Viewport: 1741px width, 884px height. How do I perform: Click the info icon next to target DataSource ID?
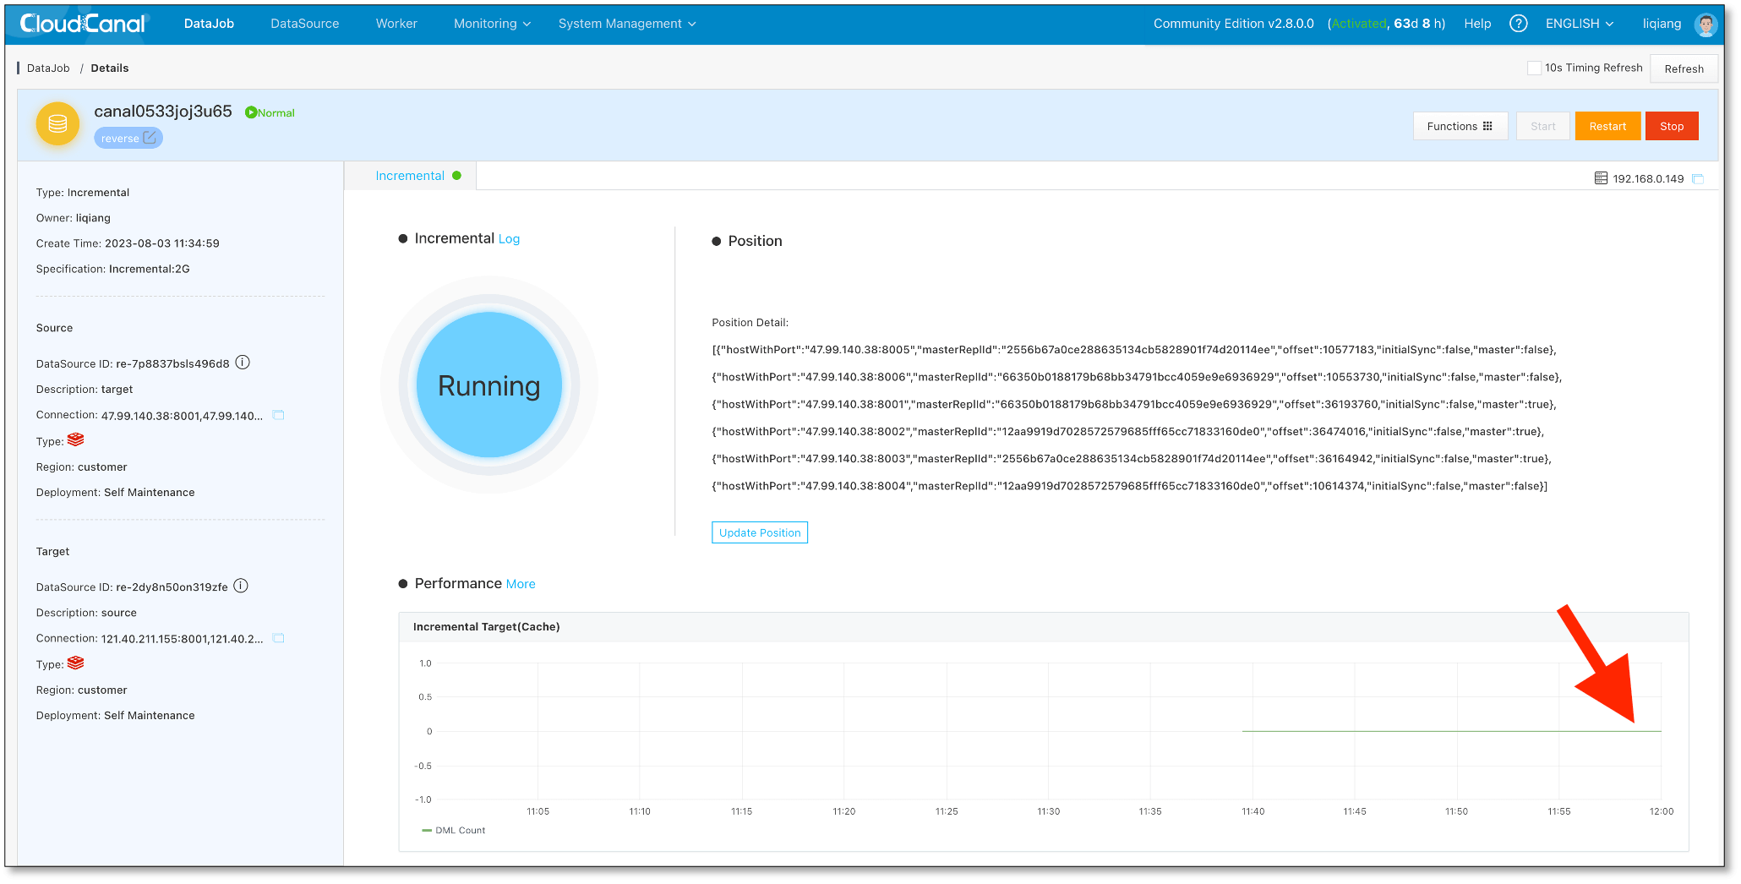[240, 586]
